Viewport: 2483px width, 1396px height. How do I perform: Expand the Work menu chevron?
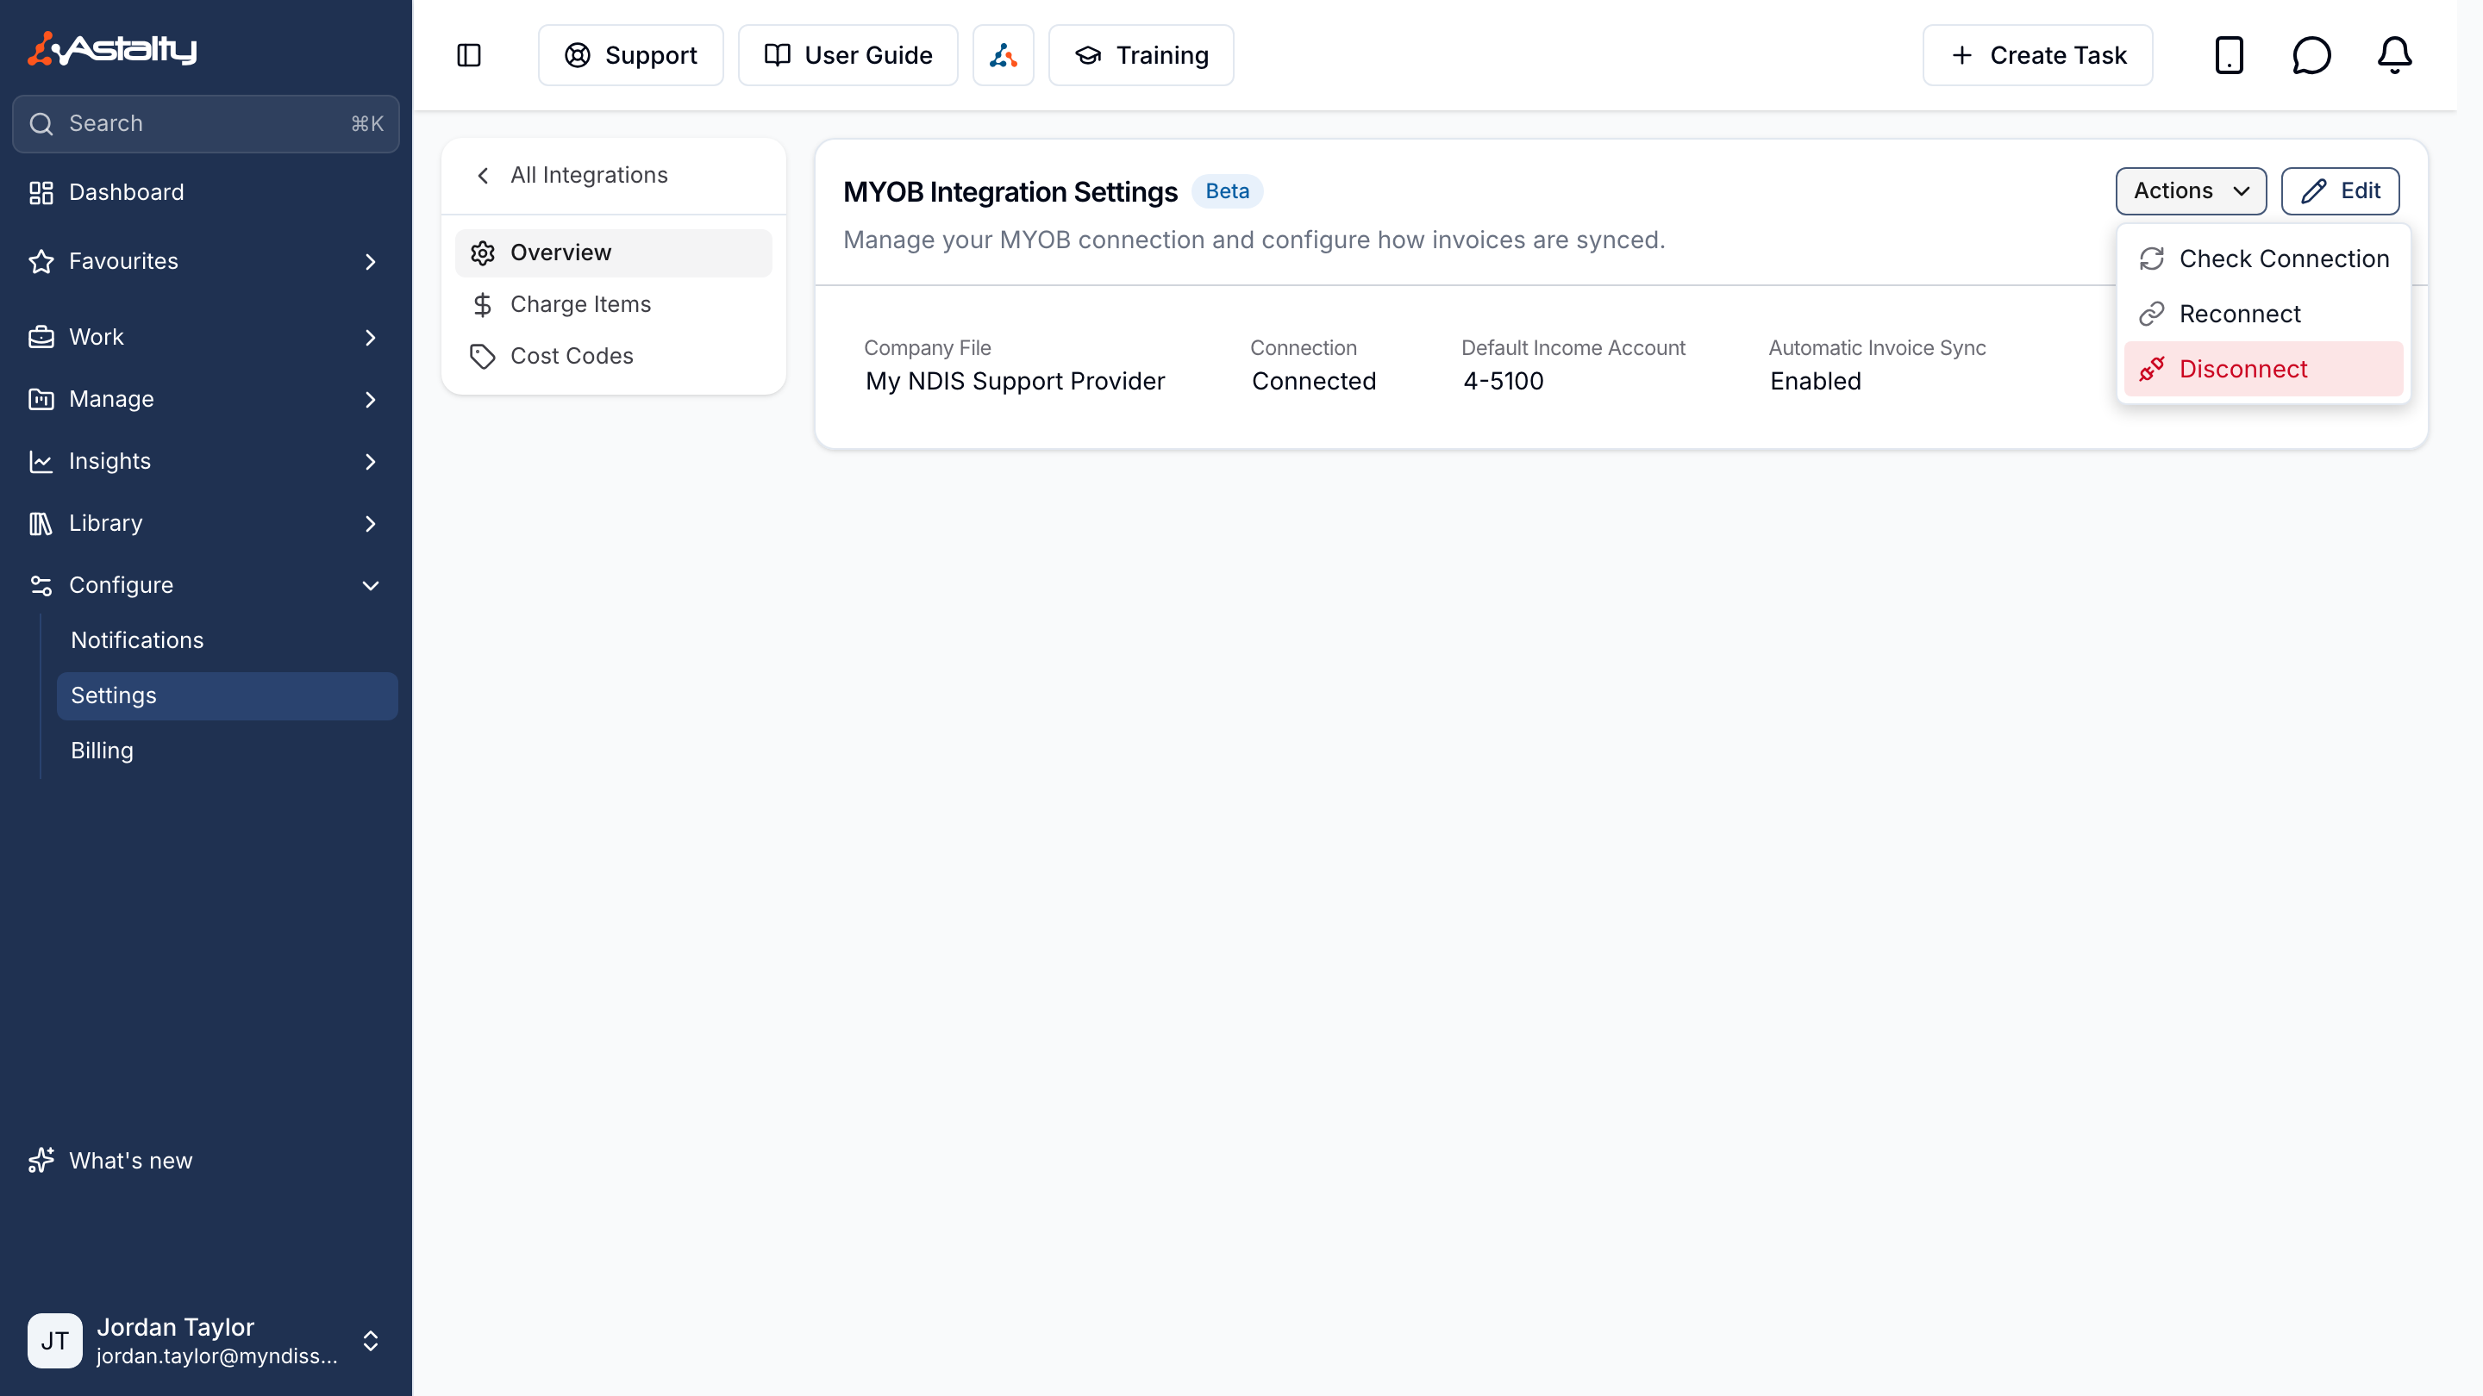click(370, 337)
